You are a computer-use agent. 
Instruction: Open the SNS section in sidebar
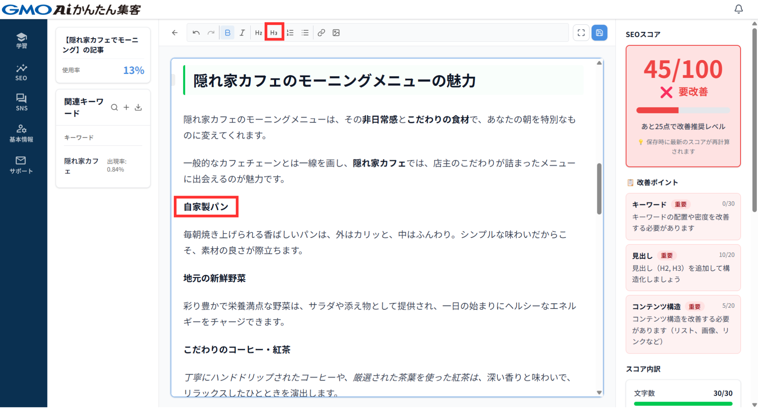click(x=21, y=102)
